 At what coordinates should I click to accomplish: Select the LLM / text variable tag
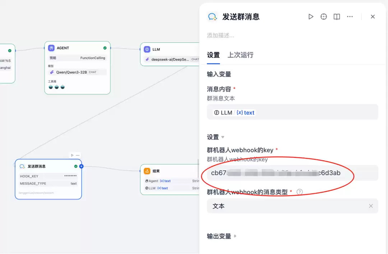pyautogui.click(x=234, y=113)
